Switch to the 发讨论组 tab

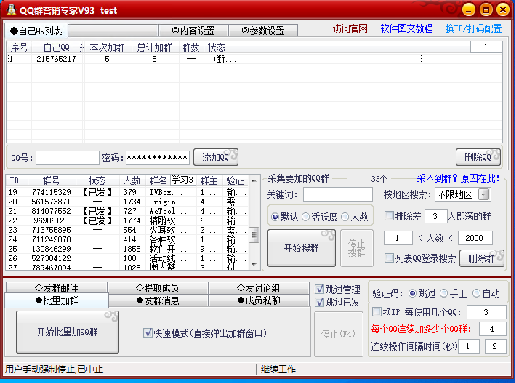click(x=259, y=288)
